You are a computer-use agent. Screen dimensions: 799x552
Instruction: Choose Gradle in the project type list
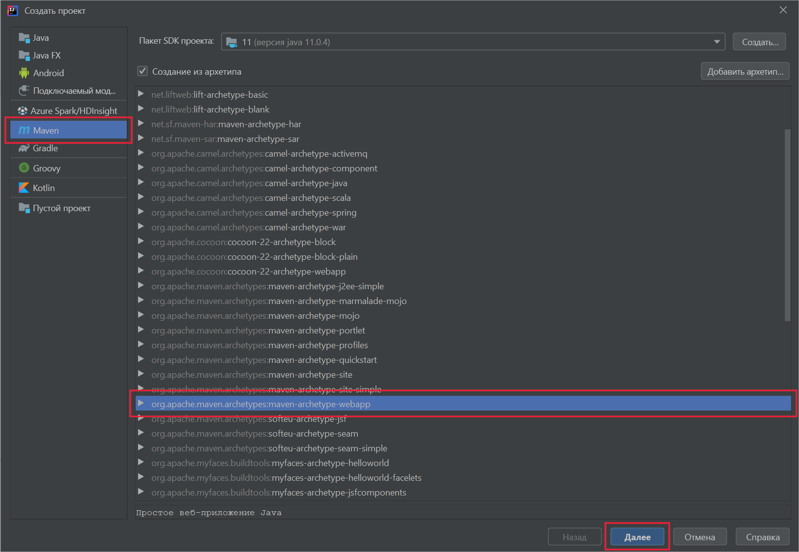coord(69,148)
